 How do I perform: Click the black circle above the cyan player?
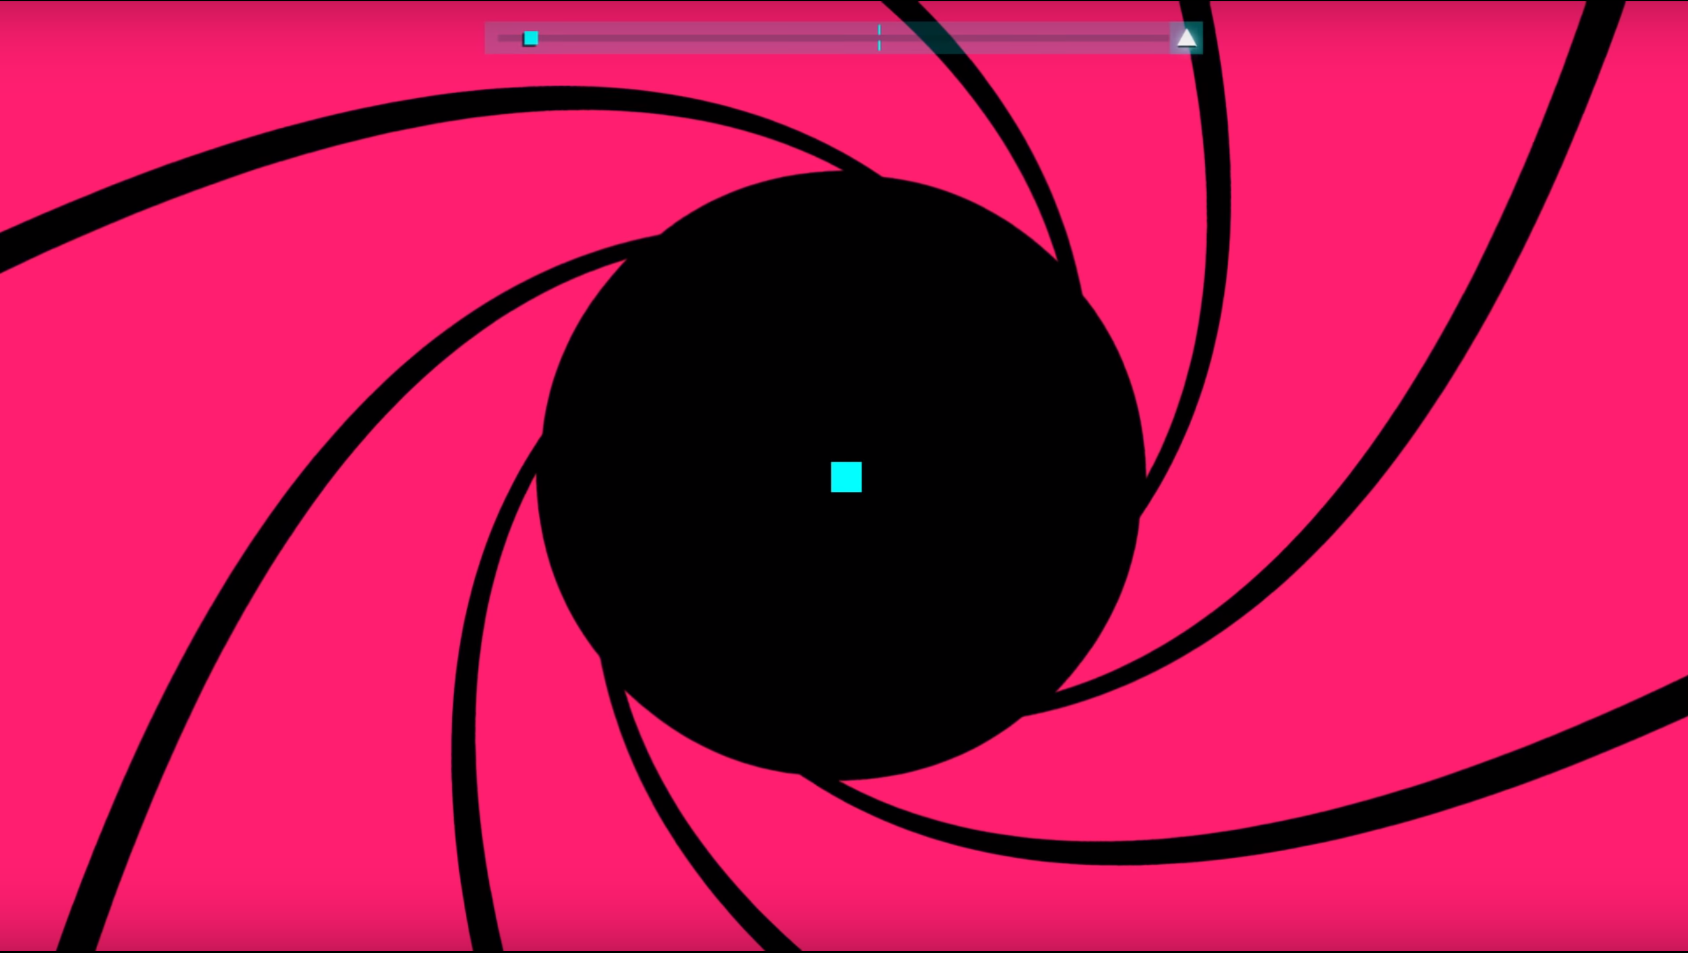(x=846, y=315)
